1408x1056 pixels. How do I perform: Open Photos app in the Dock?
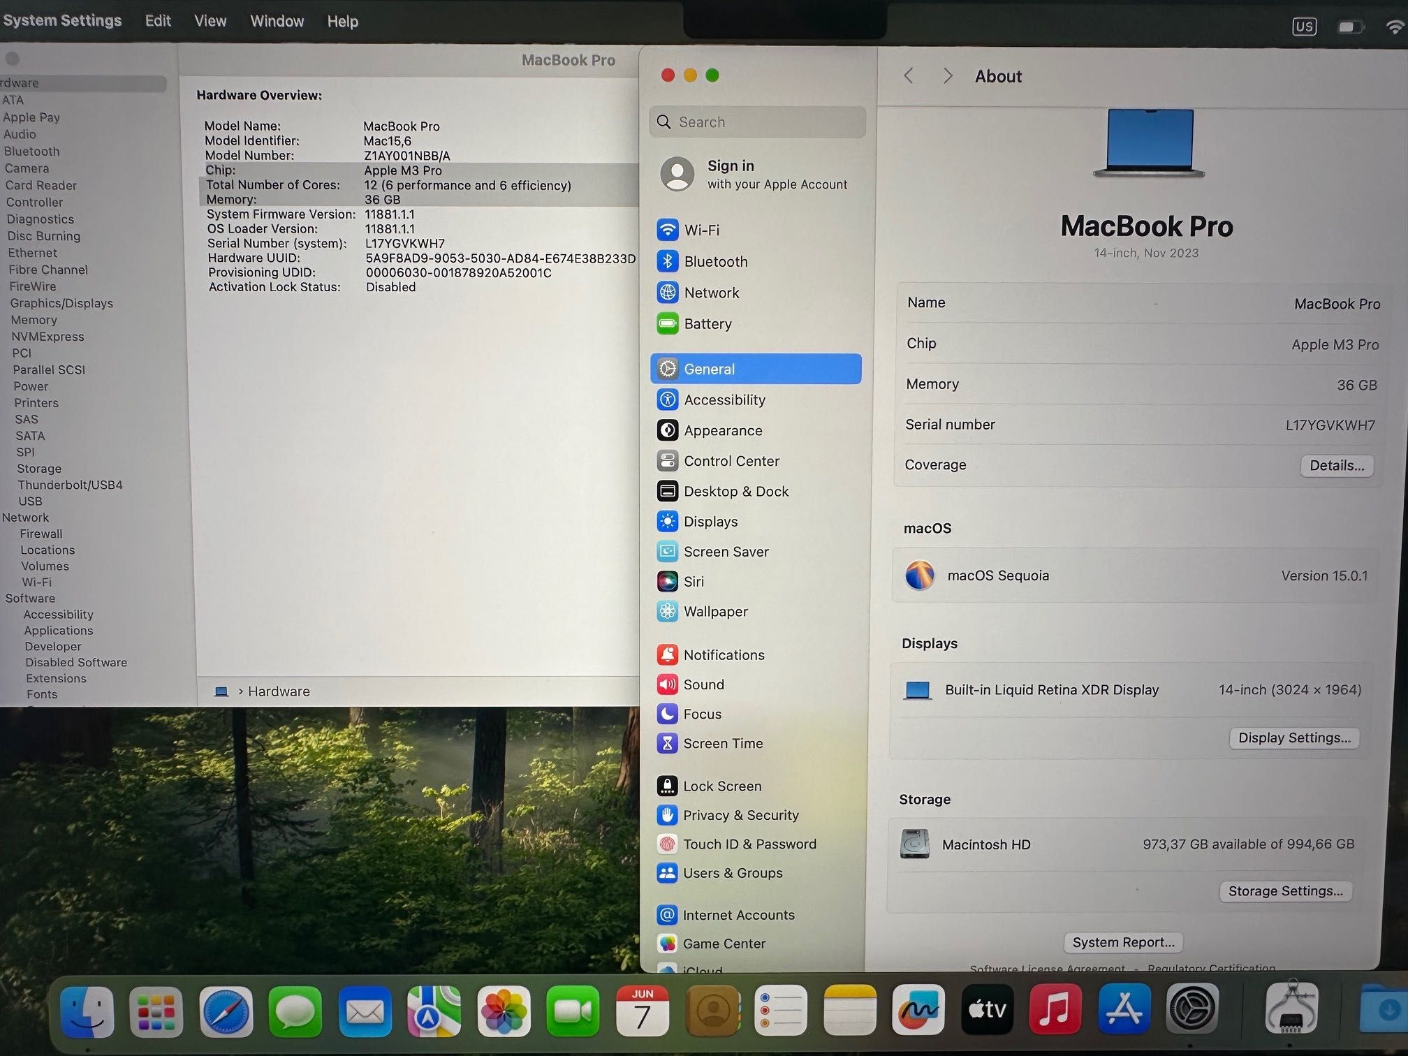click(504, 1011)
